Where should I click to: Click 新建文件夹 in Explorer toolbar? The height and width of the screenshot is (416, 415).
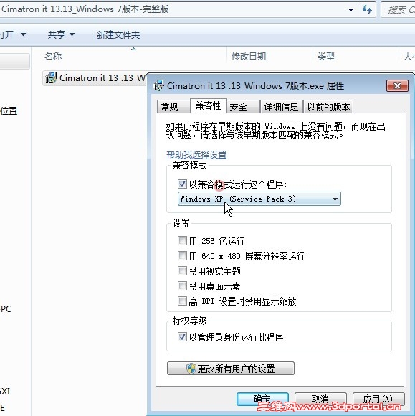tap(118, 34)
